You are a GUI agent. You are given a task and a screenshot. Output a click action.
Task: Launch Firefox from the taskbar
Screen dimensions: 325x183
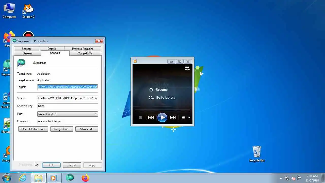tap(85, 178)
